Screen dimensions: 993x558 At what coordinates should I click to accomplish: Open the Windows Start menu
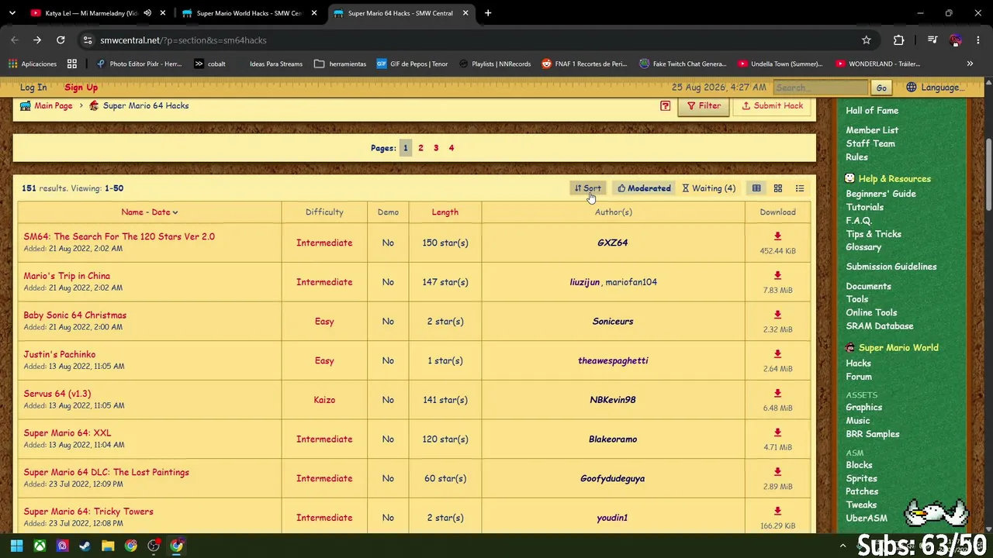(x=17, y=546)
